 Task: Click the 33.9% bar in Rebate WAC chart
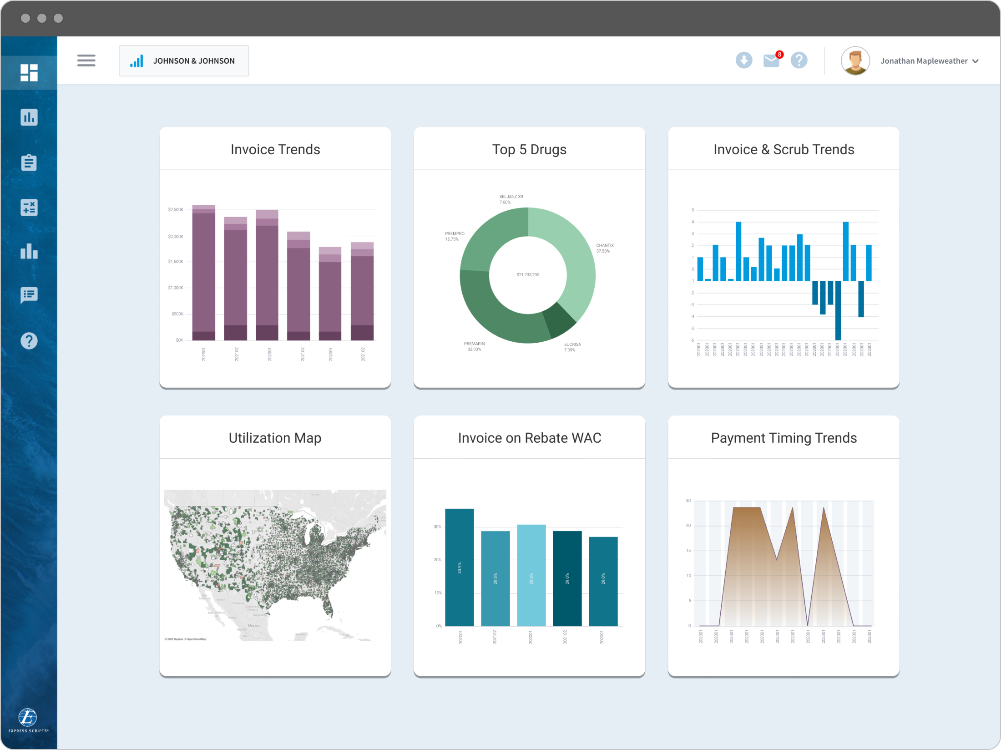[459, 567]
